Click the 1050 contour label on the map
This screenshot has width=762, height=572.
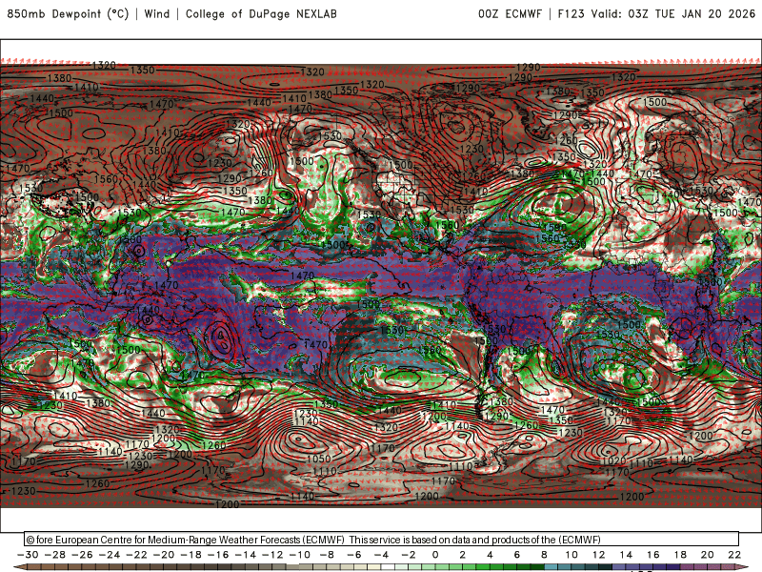click(319, 459)
